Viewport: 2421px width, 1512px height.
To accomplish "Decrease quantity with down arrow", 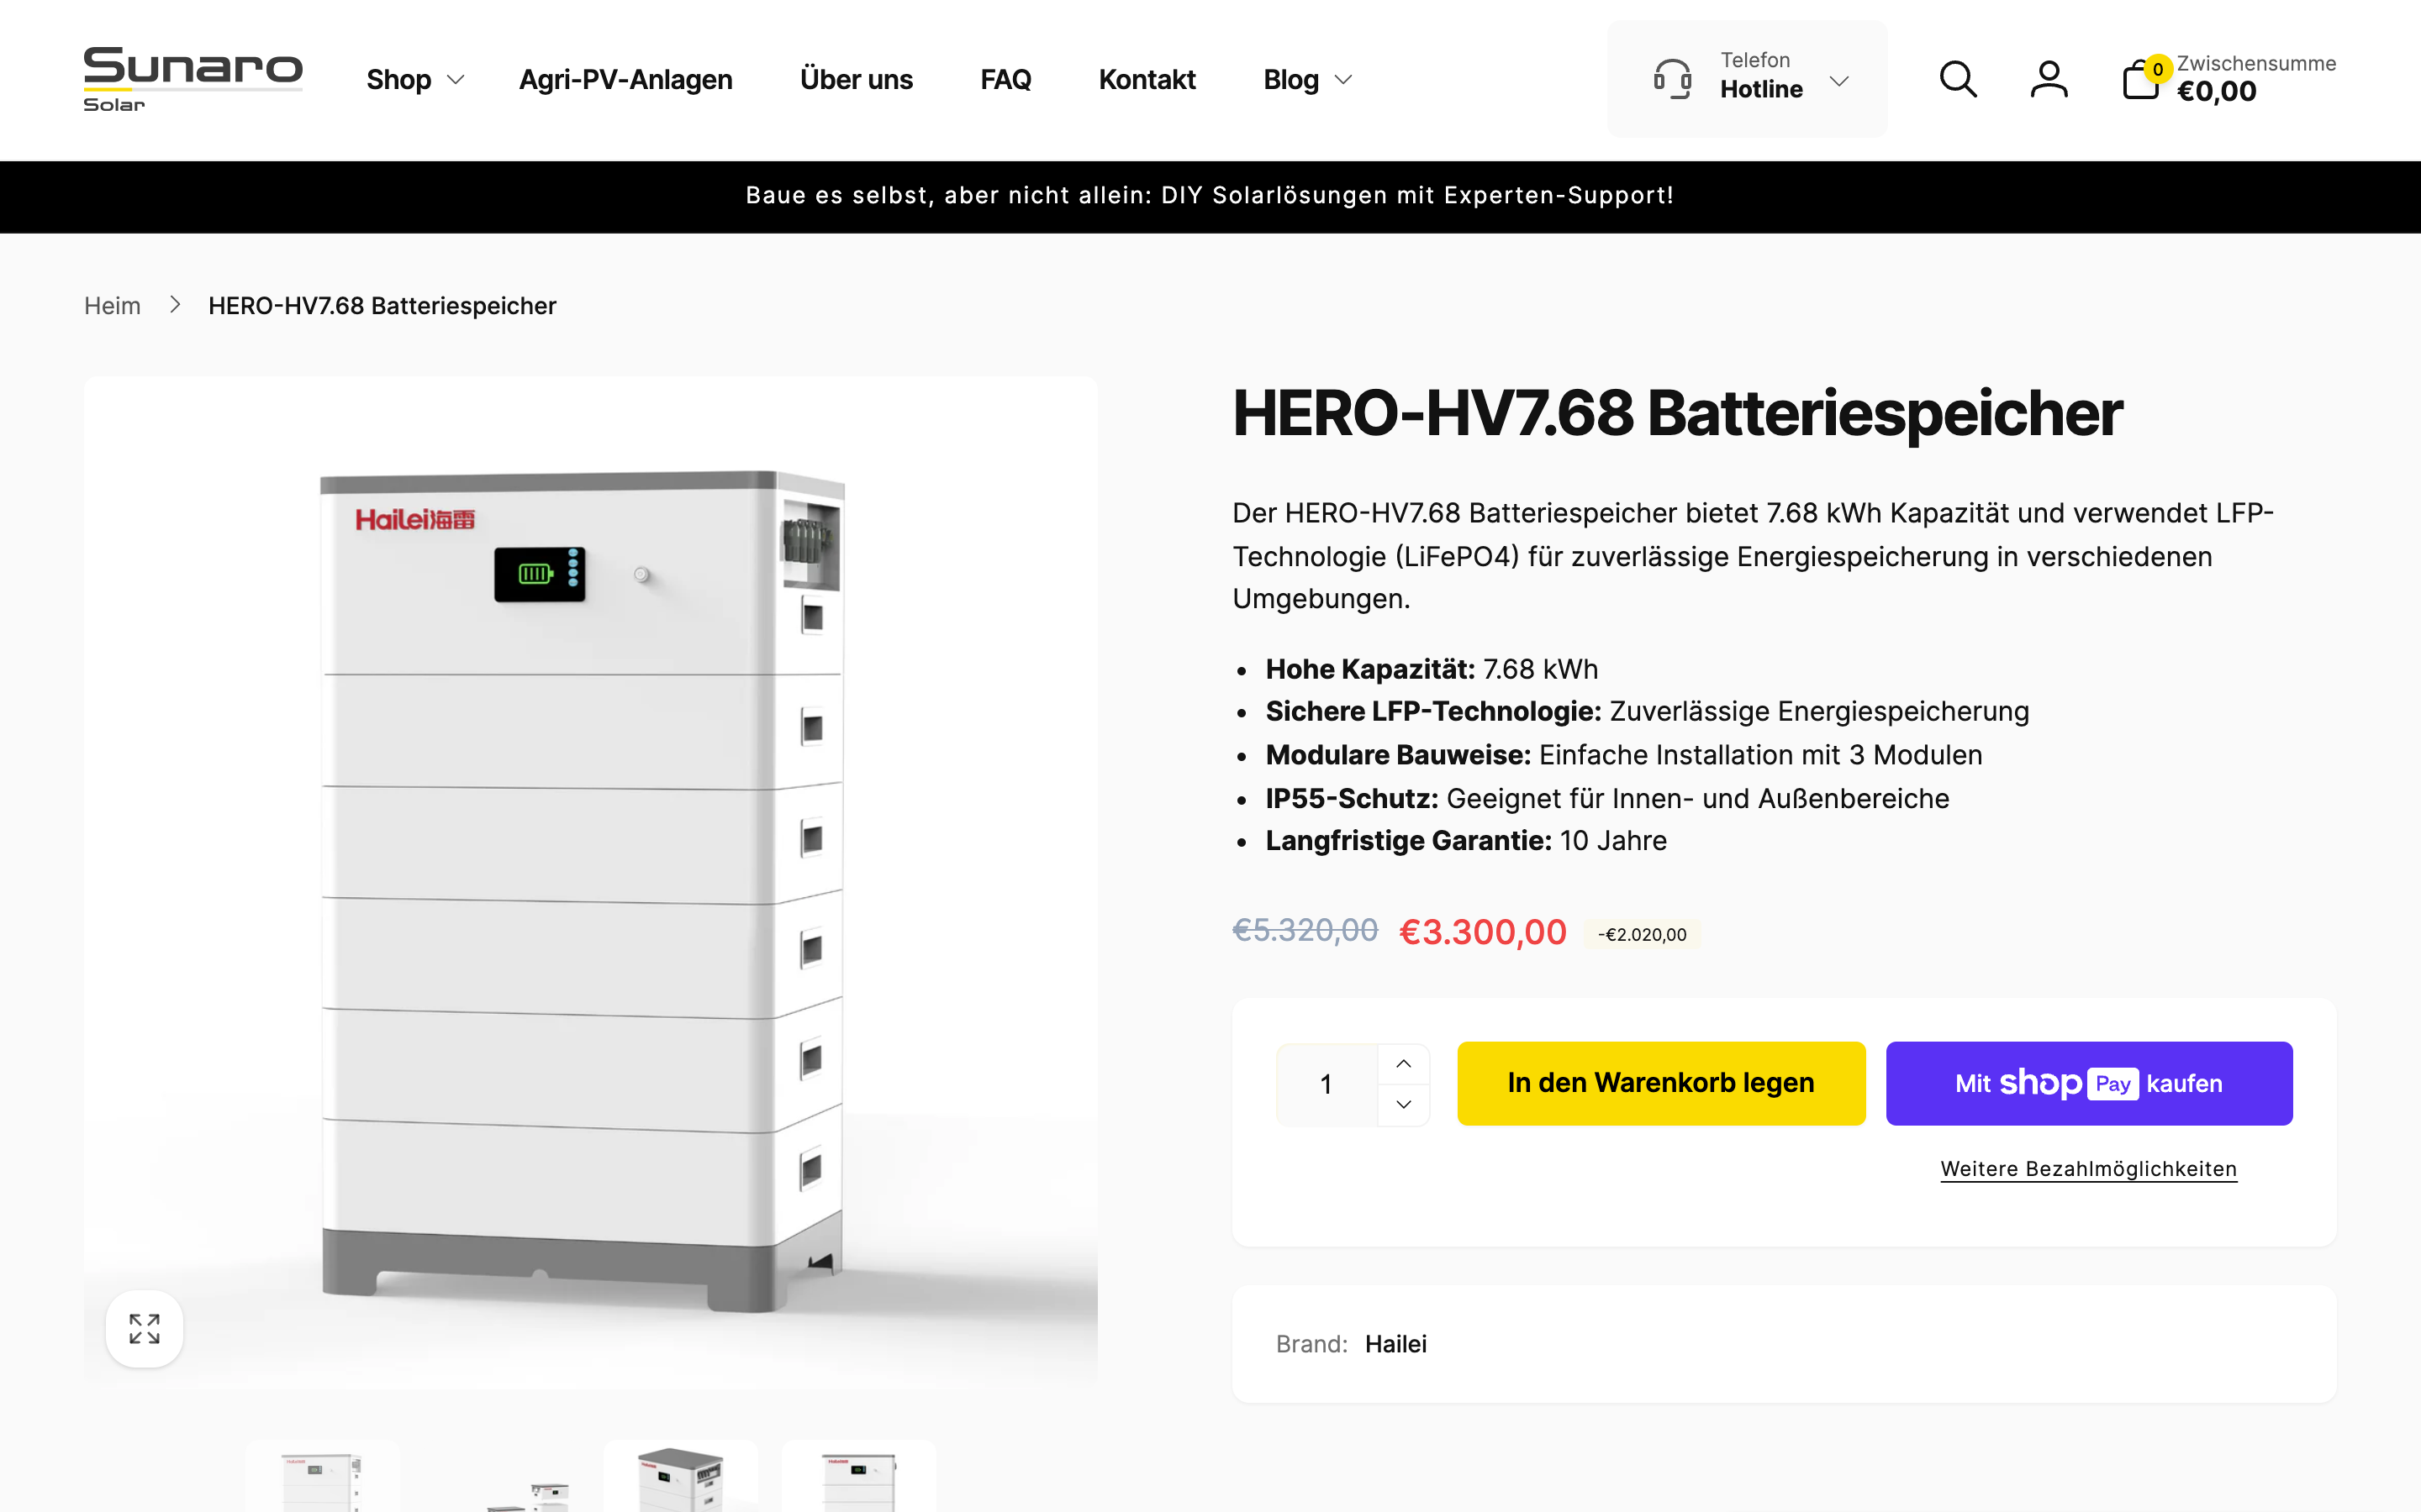I will click(1404, 1105).
